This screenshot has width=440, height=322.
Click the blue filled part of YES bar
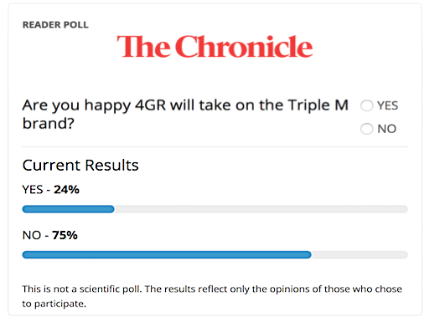click(68, 209)
